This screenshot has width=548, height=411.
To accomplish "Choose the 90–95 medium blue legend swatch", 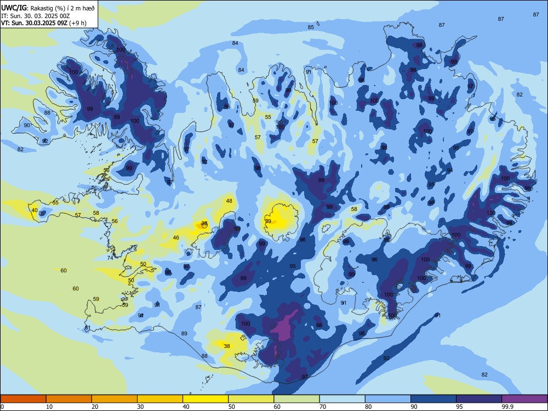I will [x=433, y=399].
